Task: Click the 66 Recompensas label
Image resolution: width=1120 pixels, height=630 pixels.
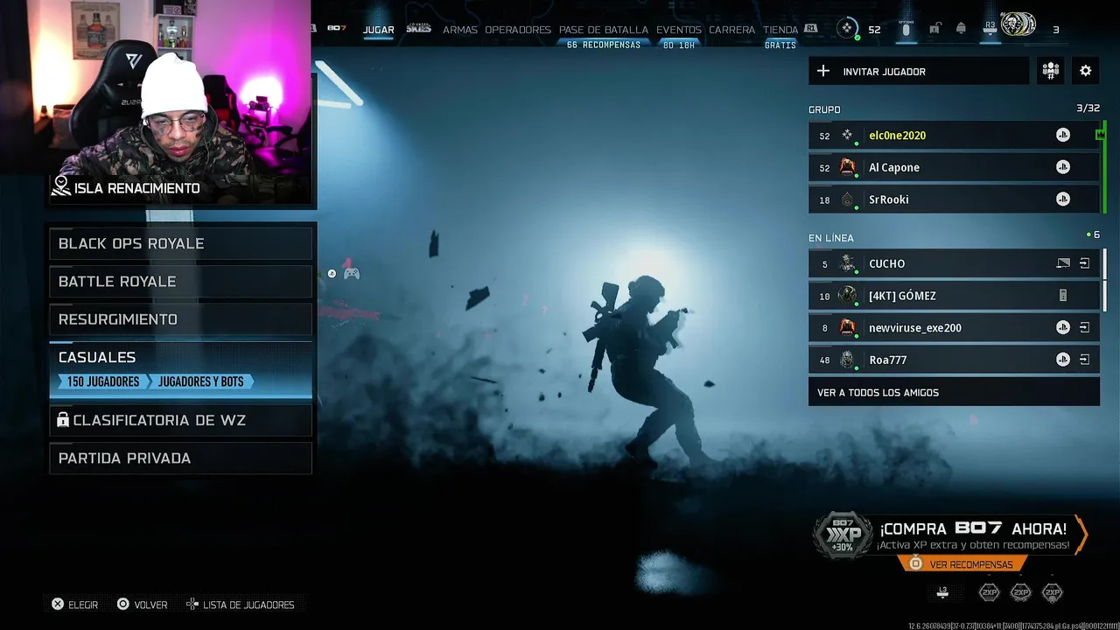Action: [604, 45]
